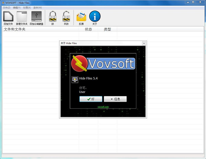206x159 pixels.
Task: Click the 'User' license text
Action: (82, 92)
